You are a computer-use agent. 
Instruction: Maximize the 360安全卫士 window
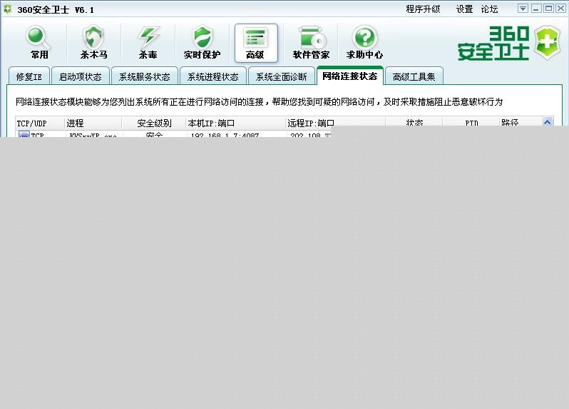549,9
